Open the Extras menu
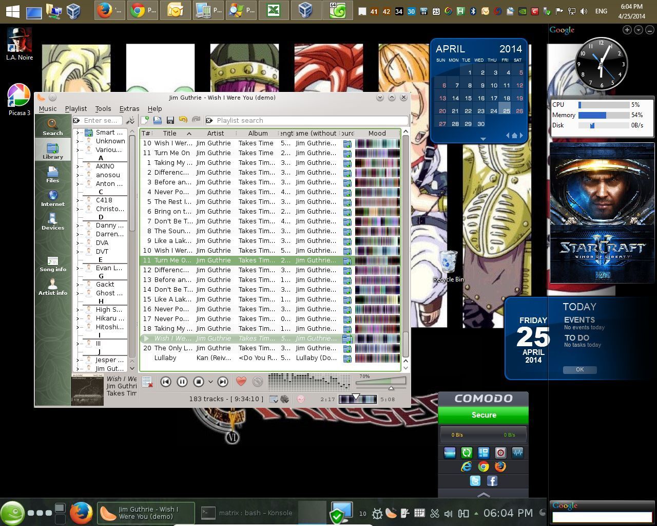The width and height of the screenshot is (657, 526). 129,108
